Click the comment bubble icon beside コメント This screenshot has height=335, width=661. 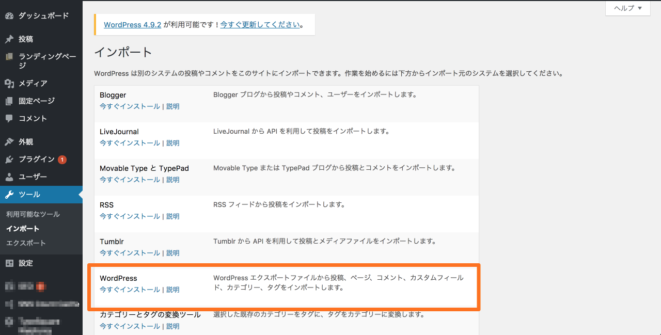[x=9, y=118]
